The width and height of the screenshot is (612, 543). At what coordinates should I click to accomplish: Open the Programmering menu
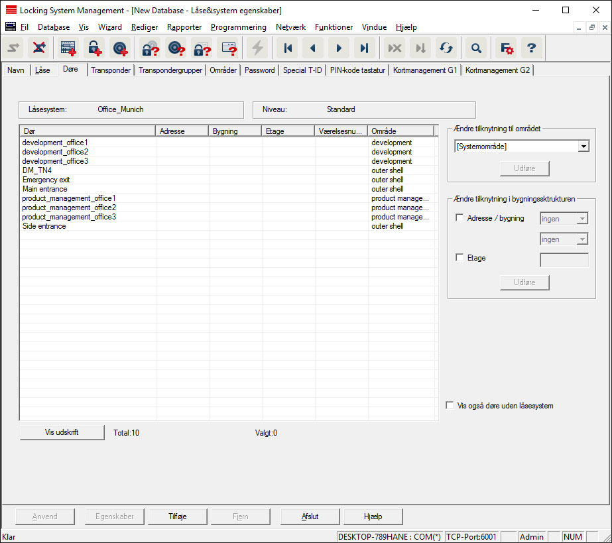pos(238,27)
